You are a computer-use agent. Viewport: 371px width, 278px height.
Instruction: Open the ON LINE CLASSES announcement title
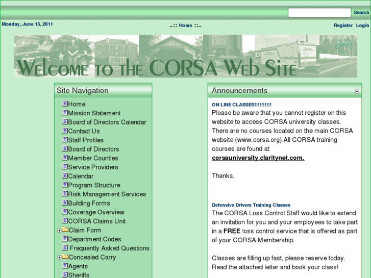point(241,105)
